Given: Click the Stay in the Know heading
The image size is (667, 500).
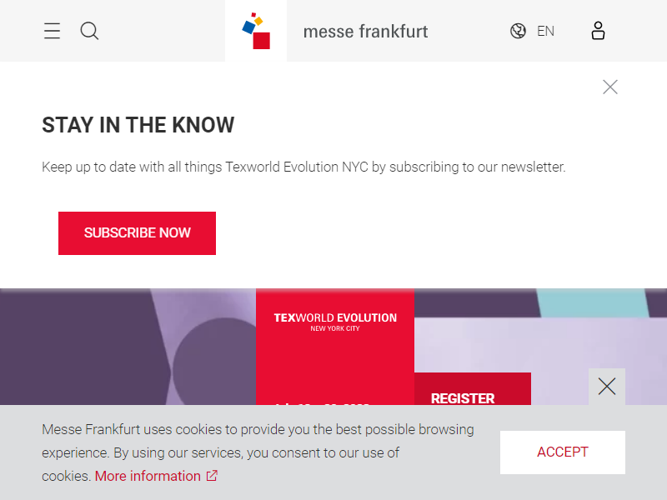Looking at the screenshot, I should point(138,125).
